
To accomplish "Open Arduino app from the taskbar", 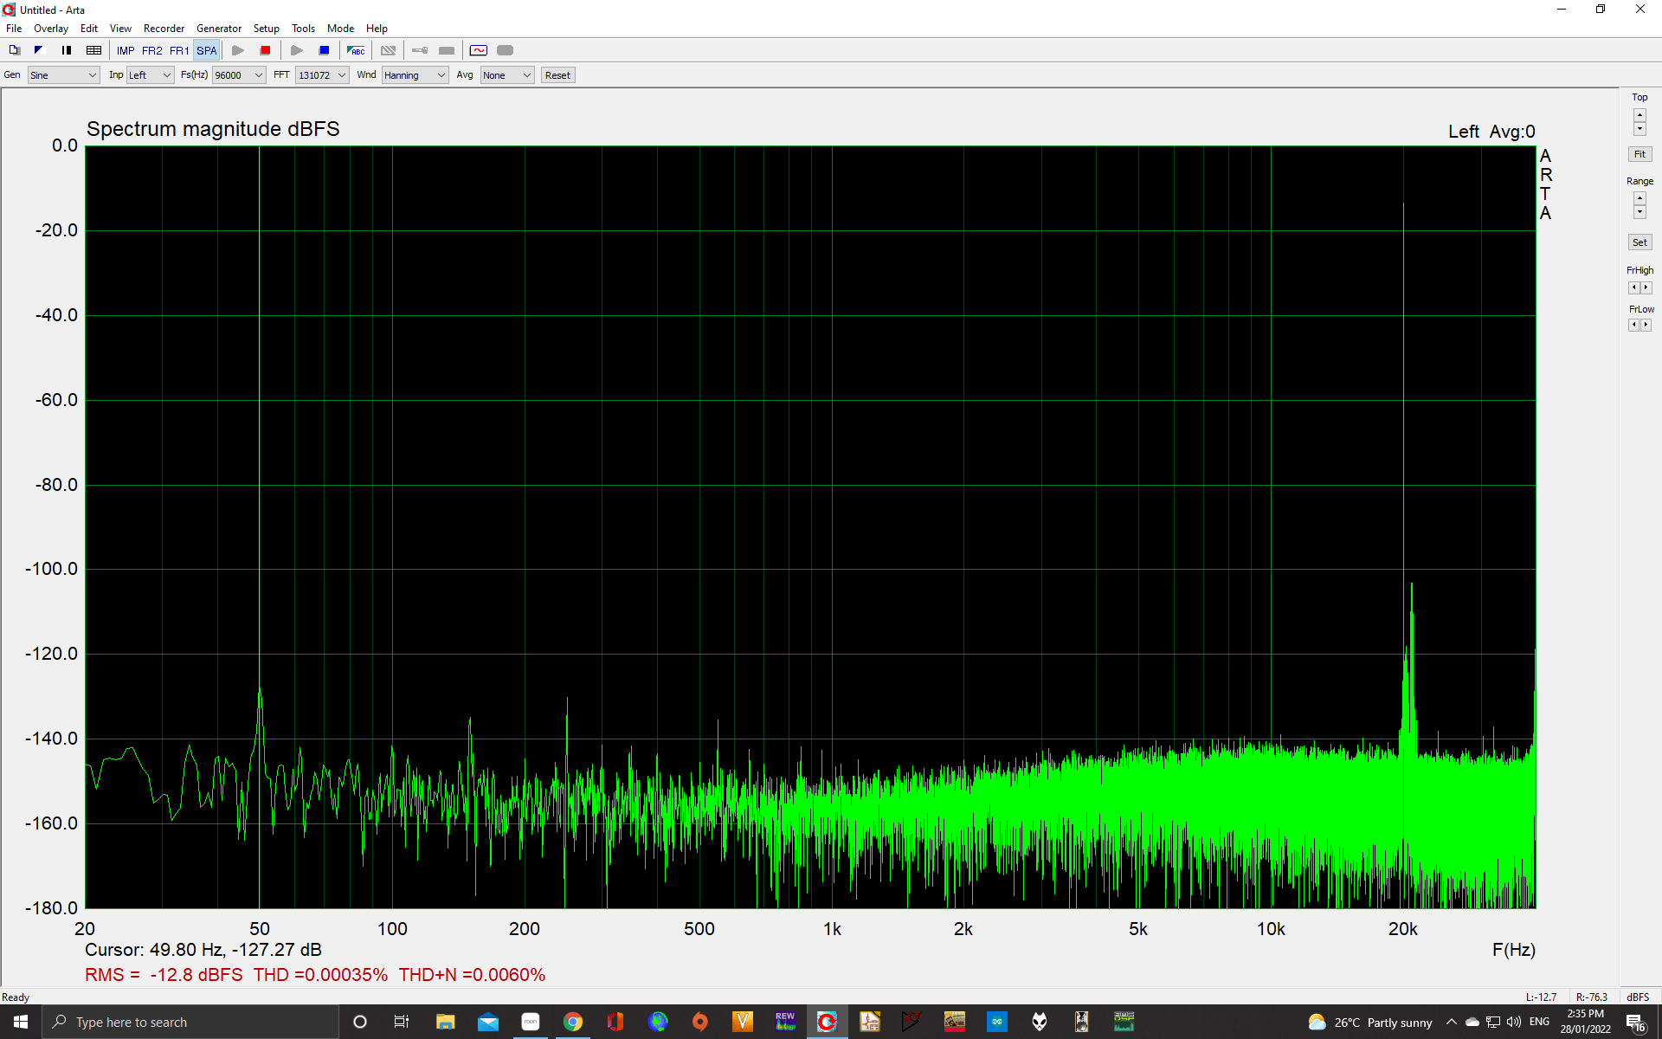I will tap(997, 1022).
